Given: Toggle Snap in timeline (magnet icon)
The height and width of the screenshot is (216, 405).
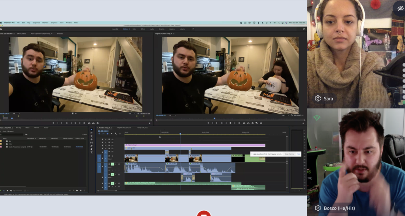Looking at the screenshot, I should pos(103,134).
